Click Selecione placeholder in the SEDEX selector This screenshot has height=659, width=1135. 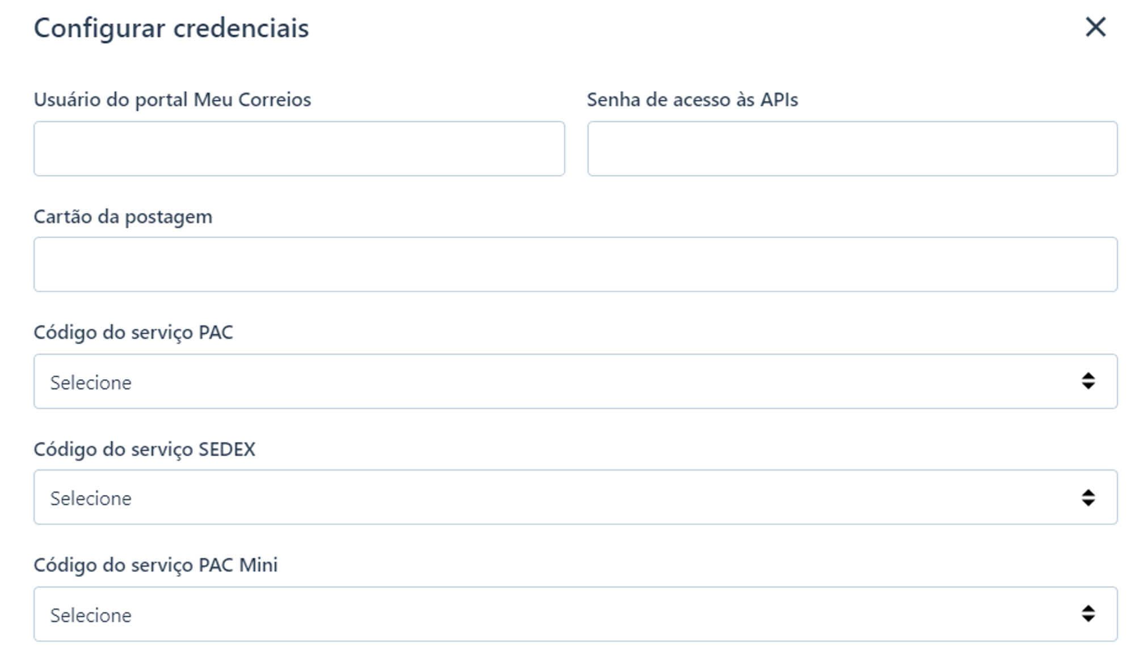(91, 498)
